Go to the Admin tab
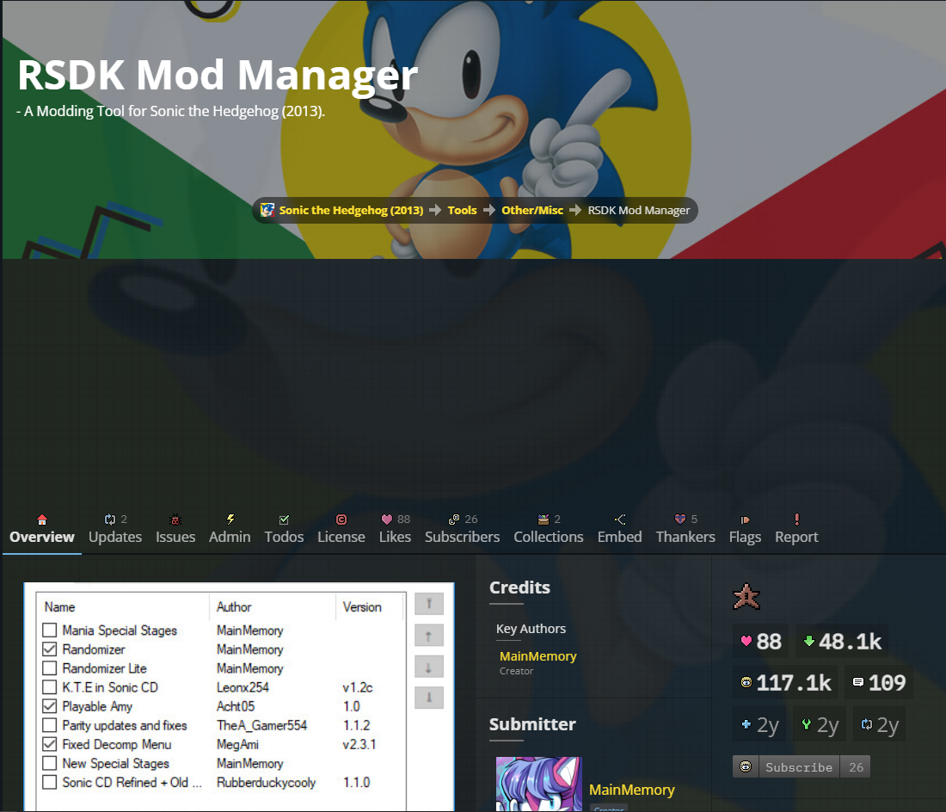Viewport: 946px width, 812px height. [x=230, y=530]
